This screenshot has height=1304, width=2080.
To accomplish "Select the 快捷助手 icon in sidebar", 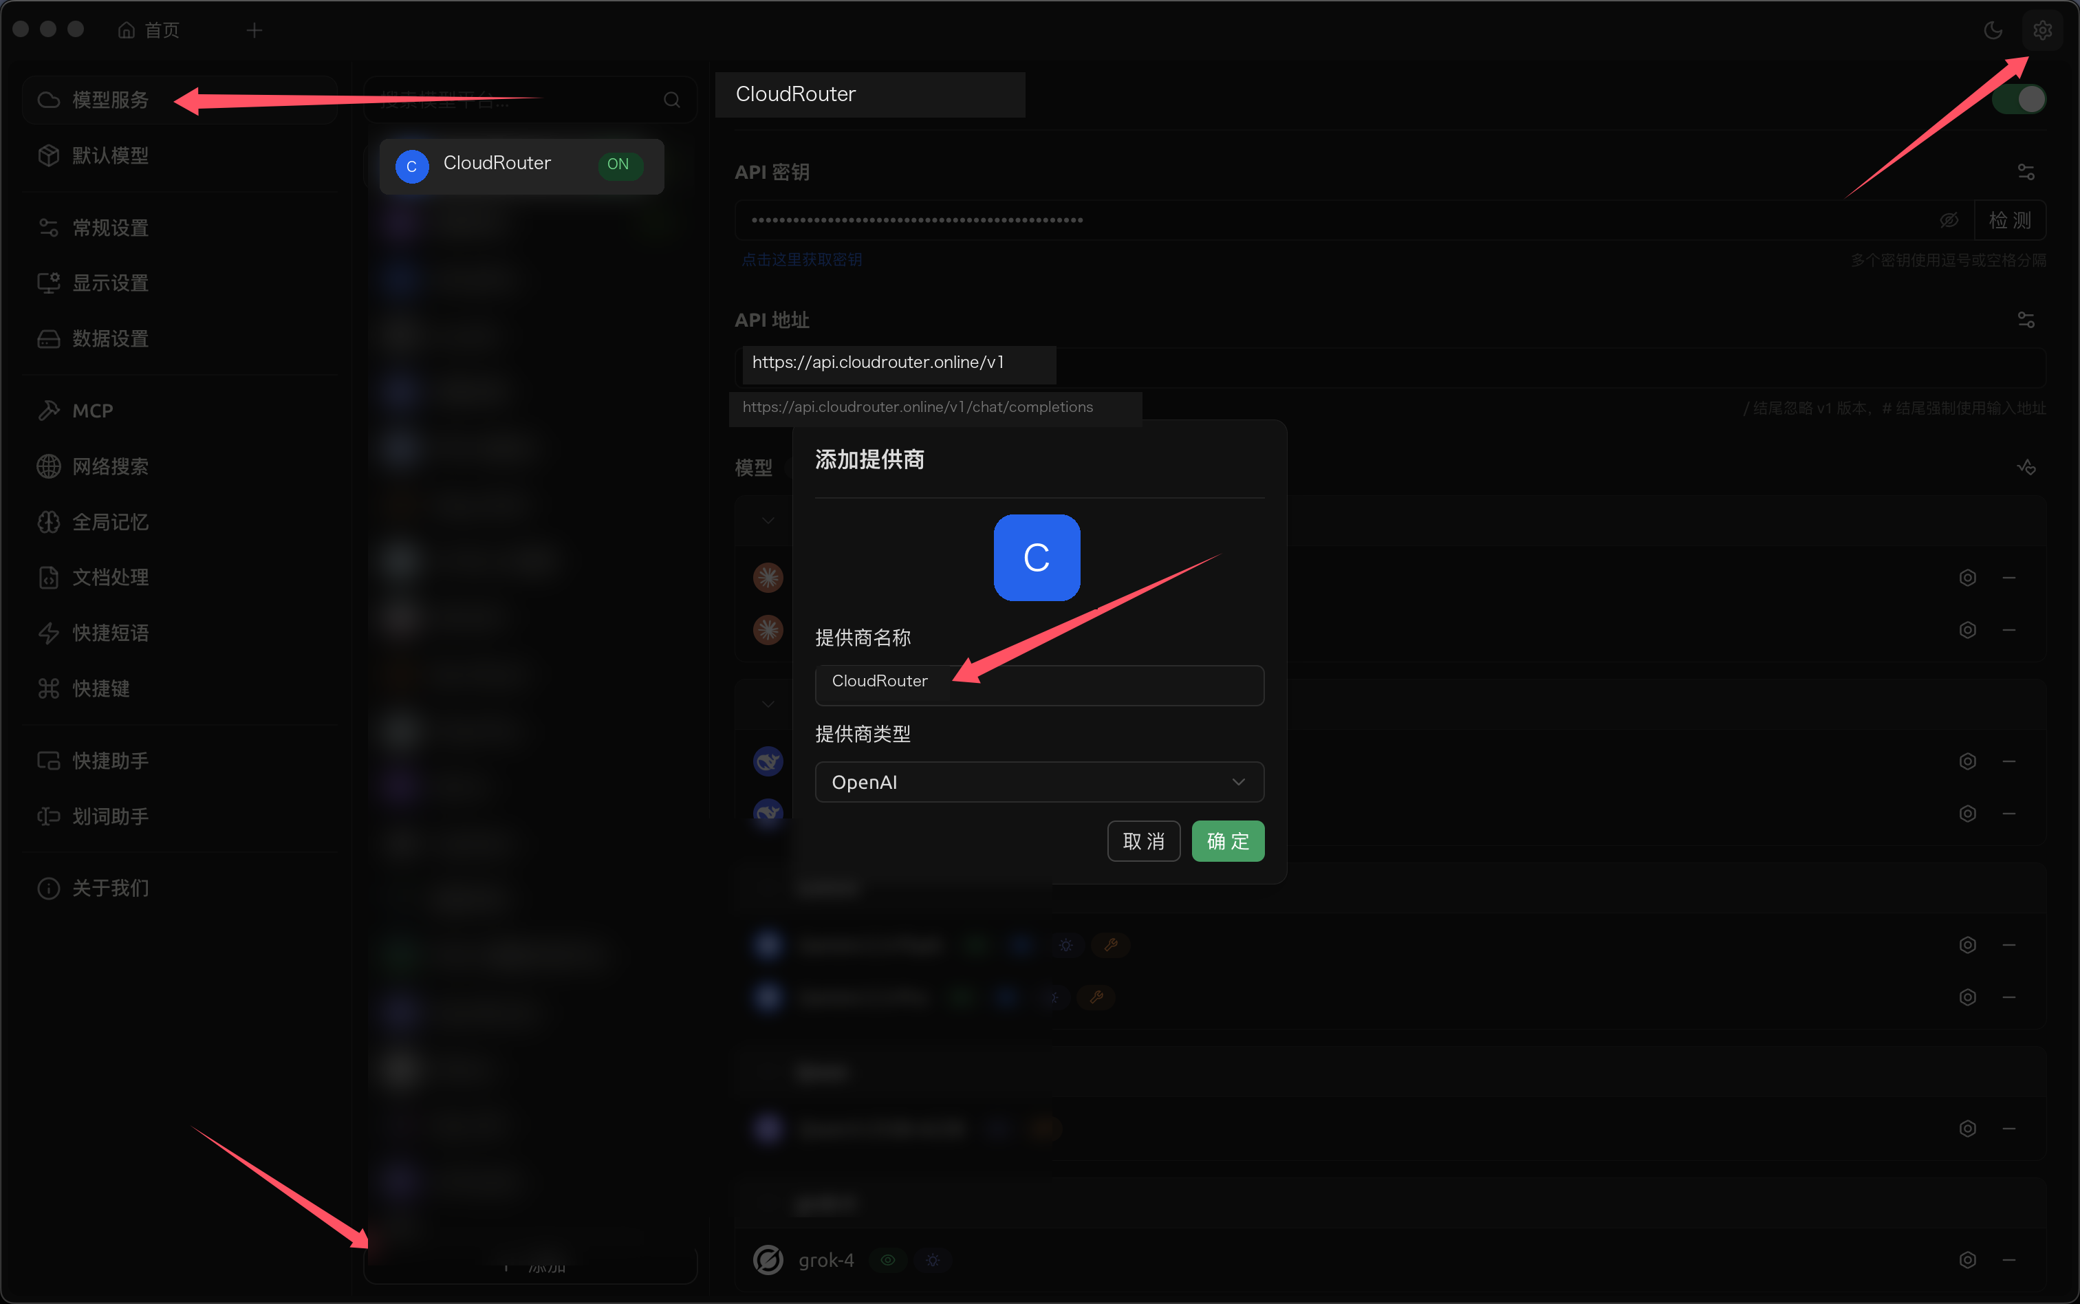I will (x=48, y=761).
